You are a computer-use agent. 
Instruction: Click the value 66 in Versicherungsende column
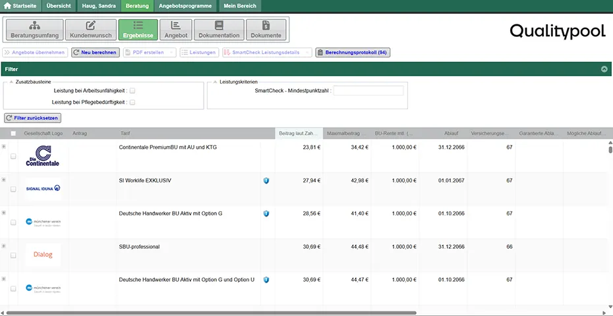point(509,247)
